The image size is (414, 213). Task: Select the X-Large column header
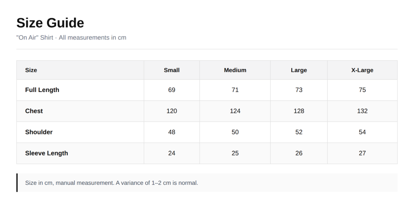click(x=362, y=70)
